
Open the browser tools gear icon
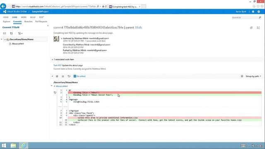pyautogui.click(x=262, y=6)
